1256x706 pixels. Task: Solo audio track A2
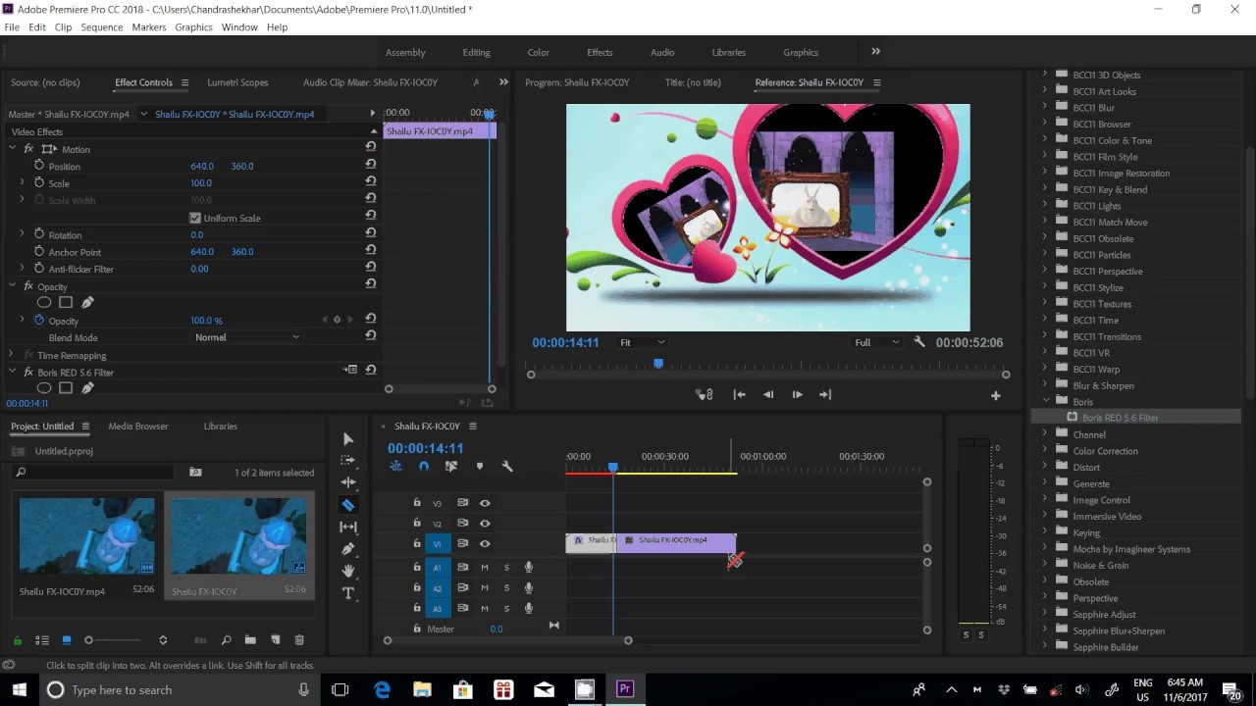(x=506, y=588)
